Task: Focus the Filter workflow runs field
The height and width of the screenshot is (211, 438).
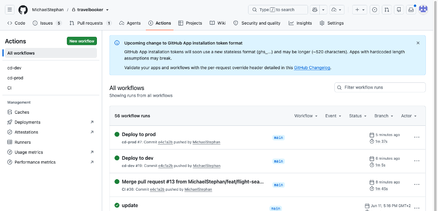Action: pyautogui.click(x=380, y=88)
